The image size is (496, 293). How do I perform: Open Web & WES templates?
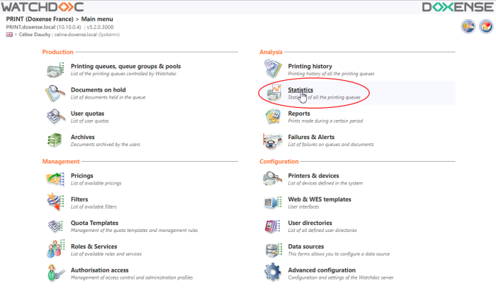coord(319,199)
